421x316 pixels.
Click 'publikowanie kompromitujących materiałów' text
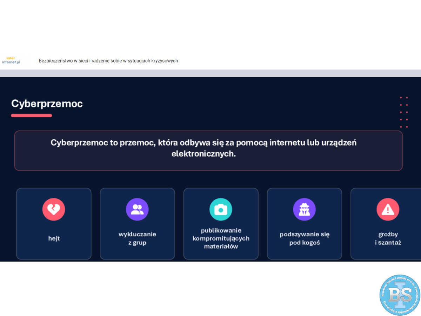pos(221,238)
